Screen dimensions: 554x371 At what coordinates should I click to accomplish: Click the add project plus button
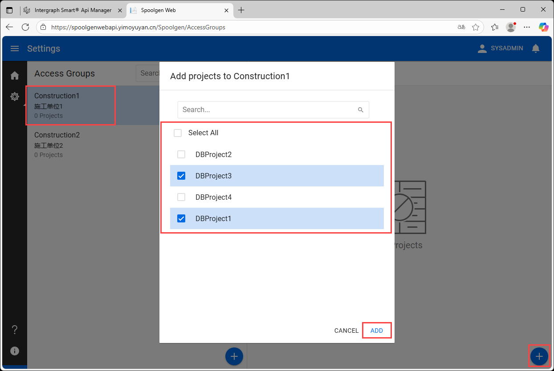point(539,356)
